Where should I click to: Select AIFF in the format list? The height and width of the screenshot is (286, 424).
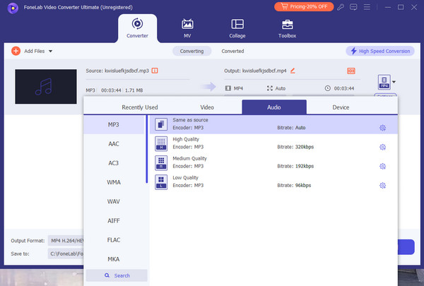[114, 220]
